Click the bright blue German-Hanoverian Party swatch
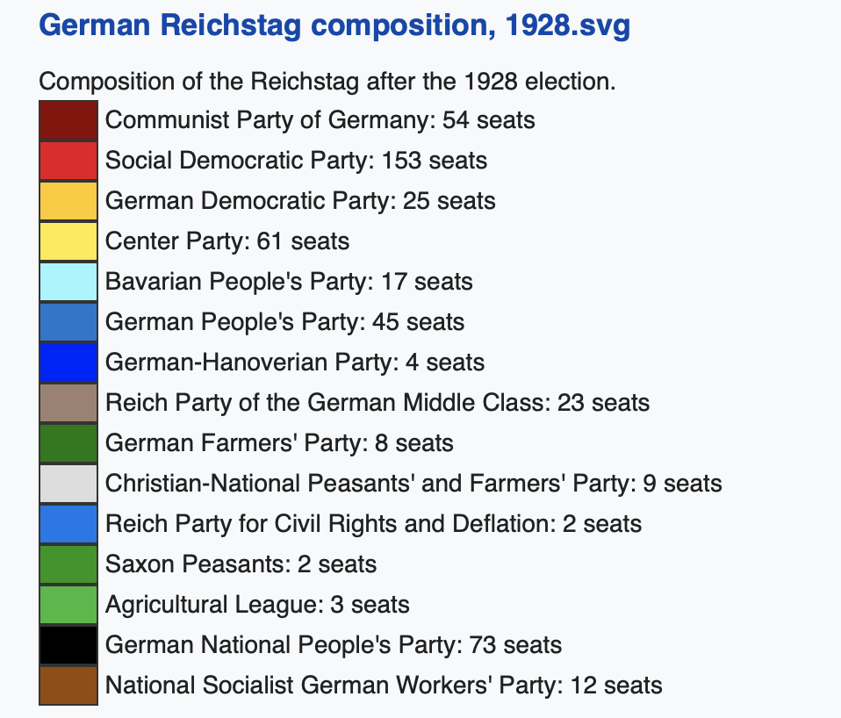841x718 pixels. 68,363
